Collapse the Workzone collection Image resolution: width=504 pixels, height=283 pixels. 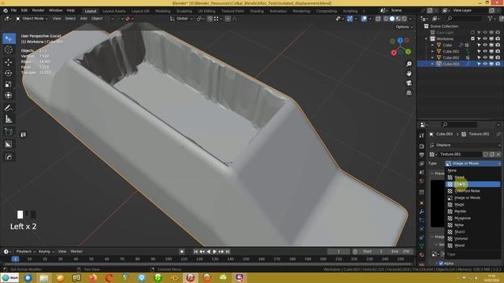point(427,39)
